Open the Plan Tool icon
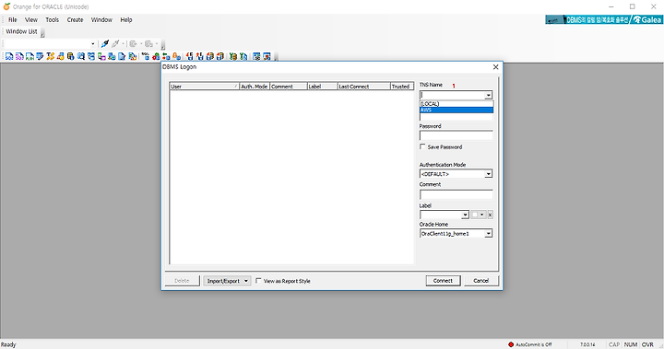The height and width of the screenshot is (349, 664). pos(30,56)
